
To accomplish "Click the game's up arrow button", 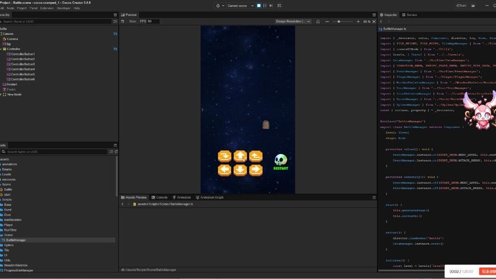I will pyautogui.click(x=240, y=156).
